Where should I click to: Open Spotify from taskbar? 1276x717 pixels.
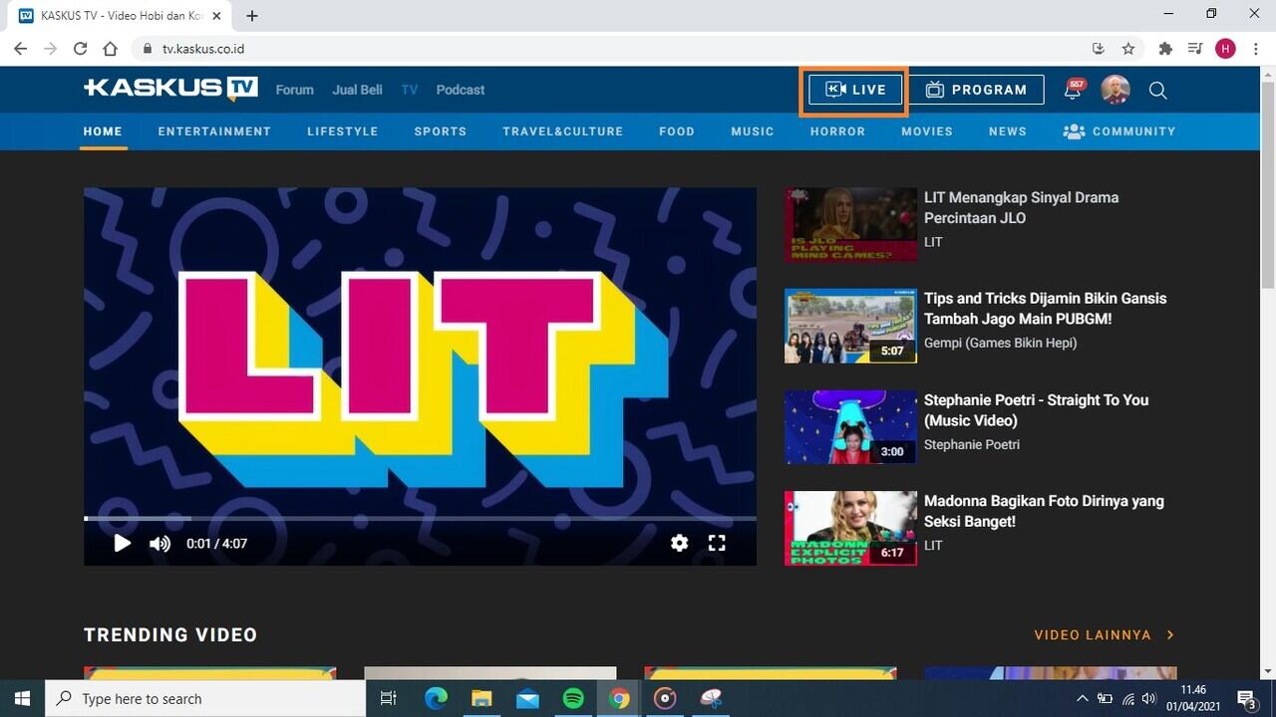573,698
